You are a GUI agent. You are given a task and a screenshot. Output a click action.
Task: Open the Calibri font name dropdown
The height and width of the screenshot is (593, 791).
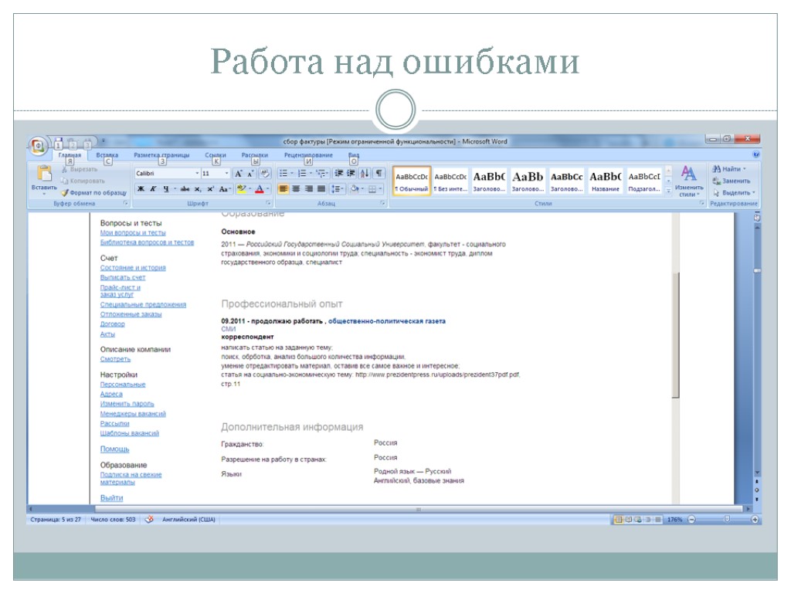pos(197,174)
